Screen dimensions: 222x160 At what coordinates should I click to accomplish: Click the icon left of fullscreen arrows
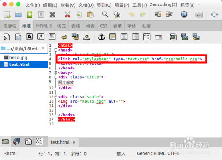199,15
